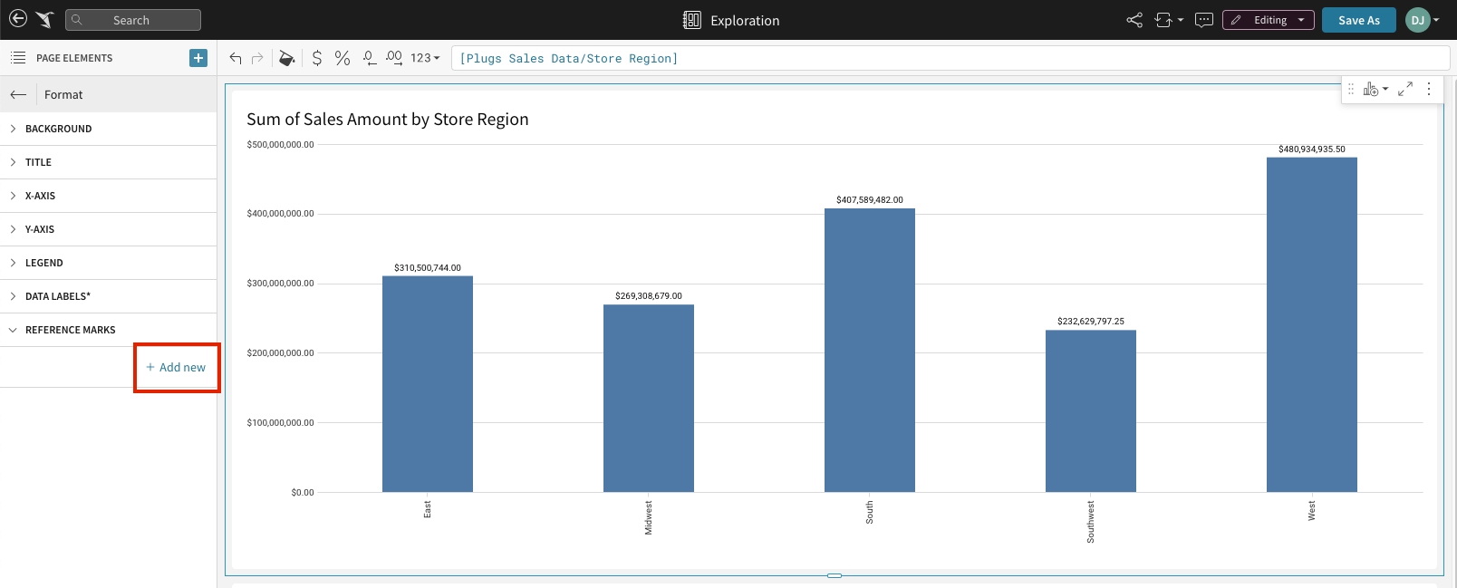1457x588 pixels.
Task: Increase decimal places
Action: 393,58
